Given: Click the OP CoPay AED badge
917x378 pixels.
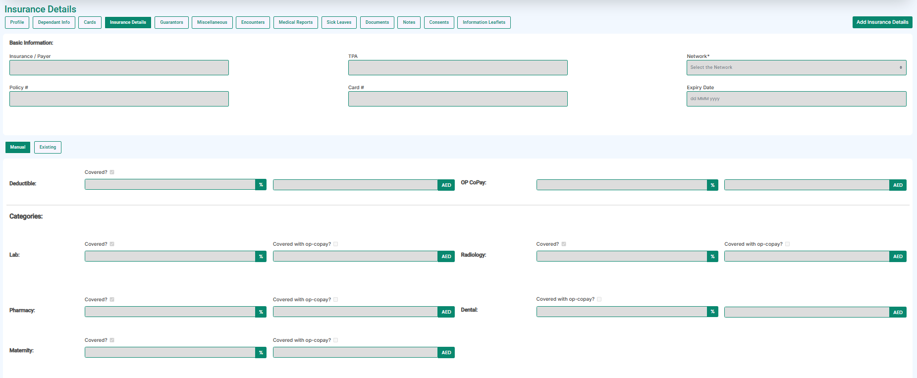Looking at the screenshot, I should (x=898, y=185).
